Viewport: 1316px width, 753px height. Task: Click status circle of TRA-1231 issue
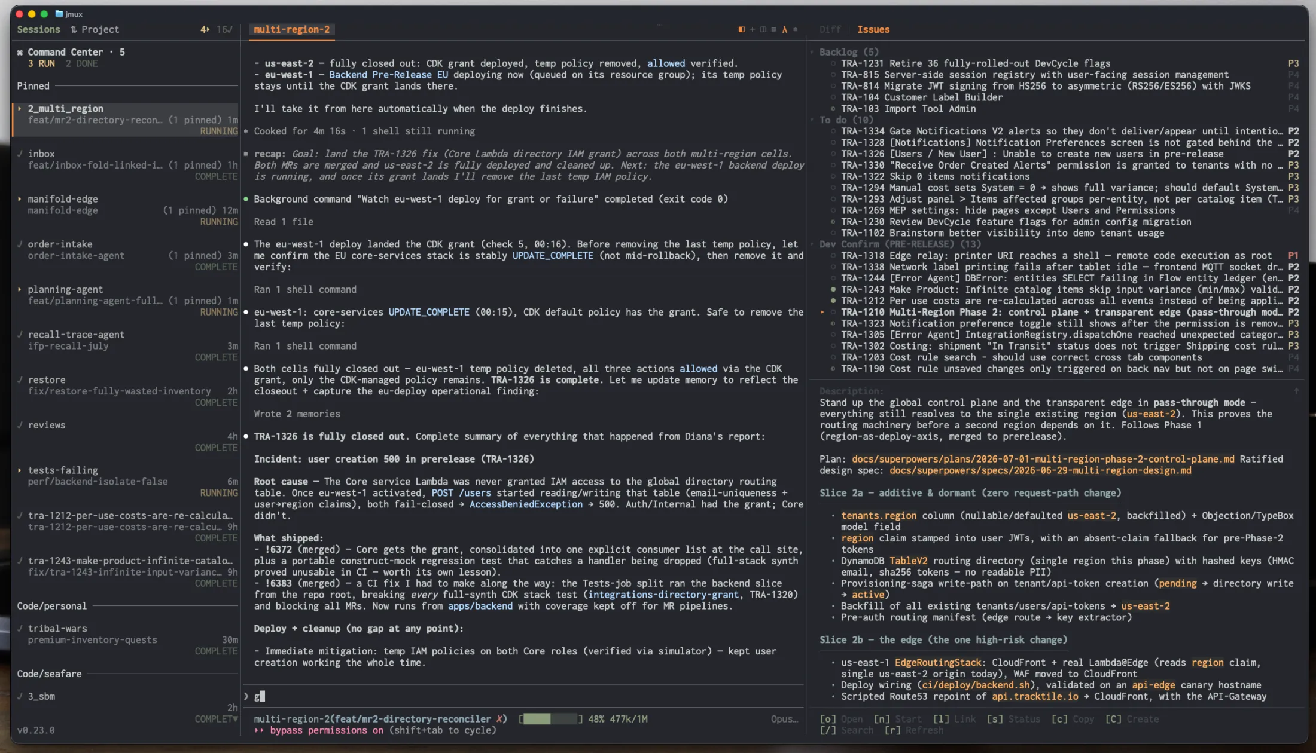833,63
